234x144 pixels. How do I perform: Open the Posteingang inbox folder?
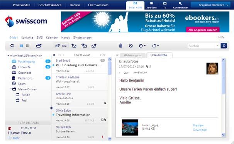(x=26, y=61)
